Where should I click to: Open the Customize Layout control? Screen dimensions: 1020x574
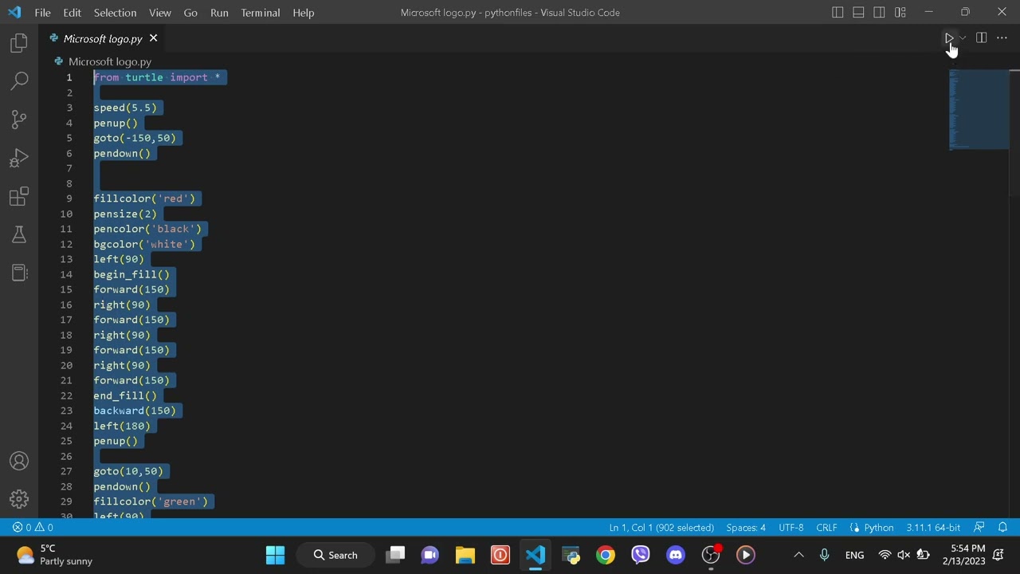point(900,12)
